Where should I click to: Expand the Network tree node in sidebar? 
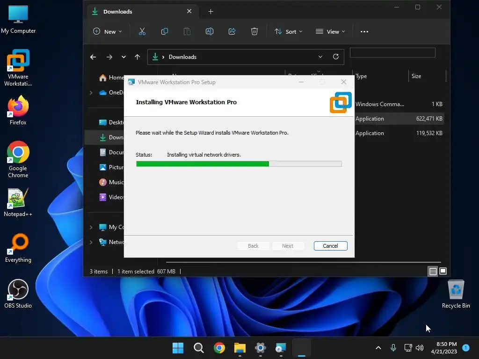(91, 242)
